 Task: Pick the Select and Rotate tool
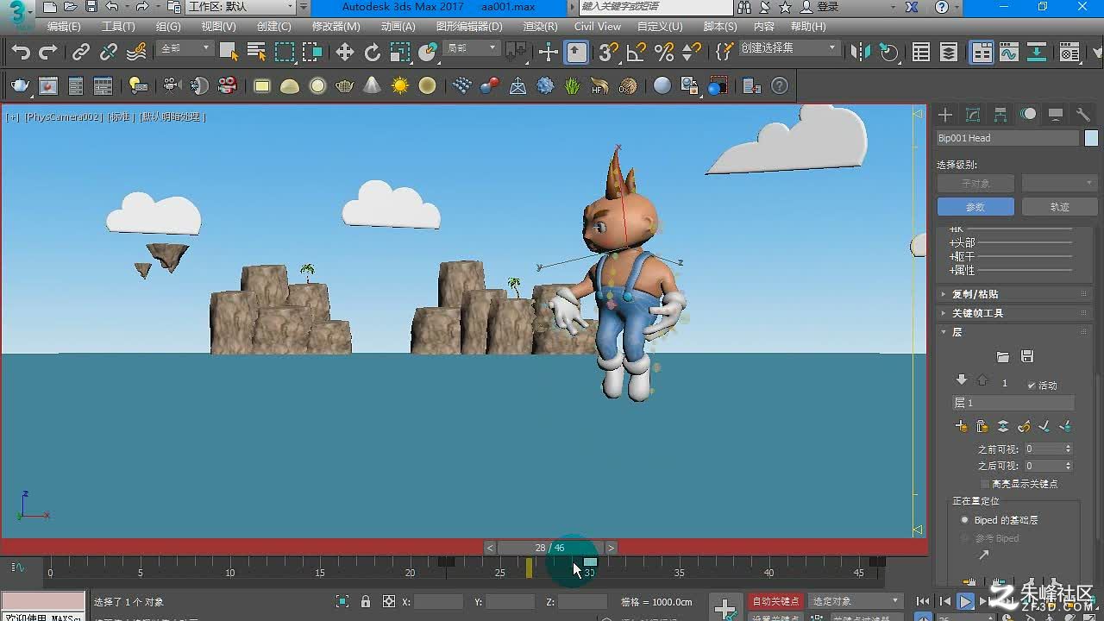[x=373, y=53]
